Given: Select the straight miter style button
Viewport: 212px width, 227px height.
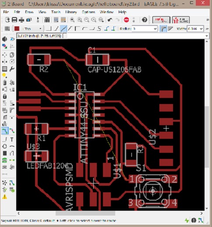Looking at the screenshot, I should pos(170,29).
